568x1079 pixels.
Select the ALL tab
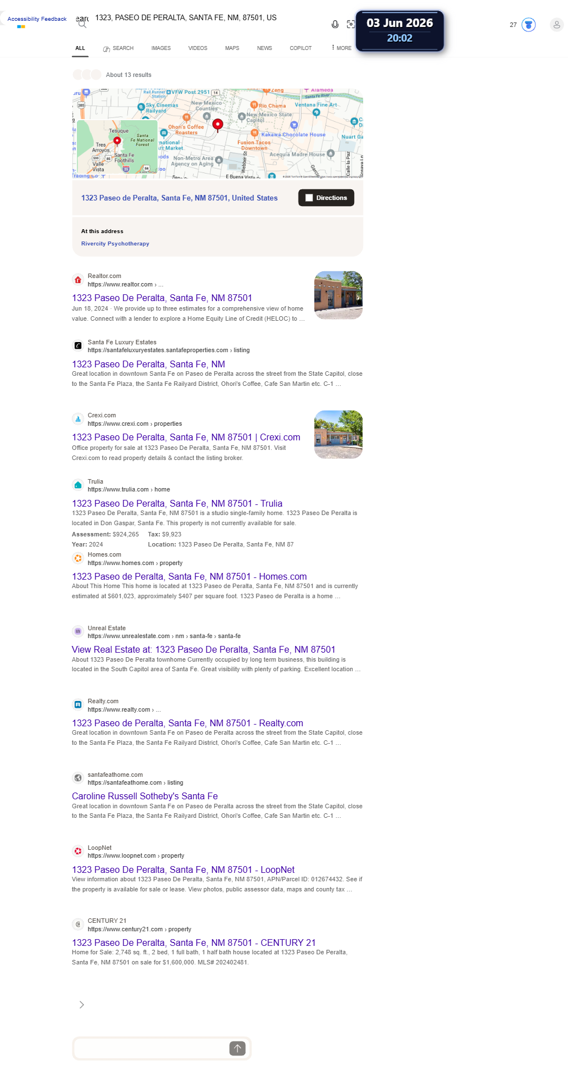tap(80, 48)
